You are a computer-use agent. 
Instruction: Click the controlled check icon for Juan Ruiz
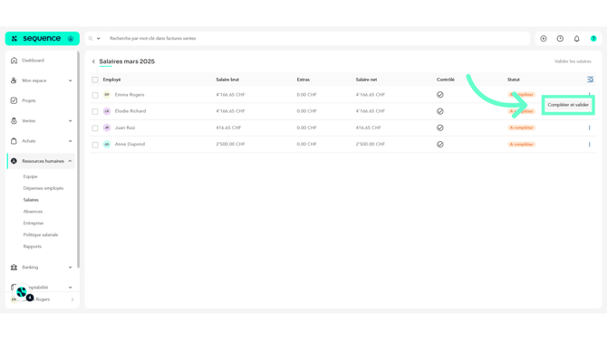pyautogui.click(x=440, y=127)
